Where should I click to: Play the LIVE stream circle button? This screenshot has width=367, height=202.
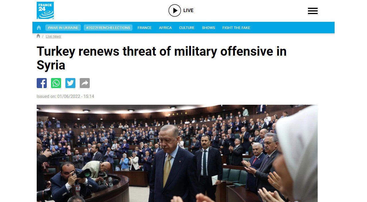pyautogui.click(x=175, y=10)
